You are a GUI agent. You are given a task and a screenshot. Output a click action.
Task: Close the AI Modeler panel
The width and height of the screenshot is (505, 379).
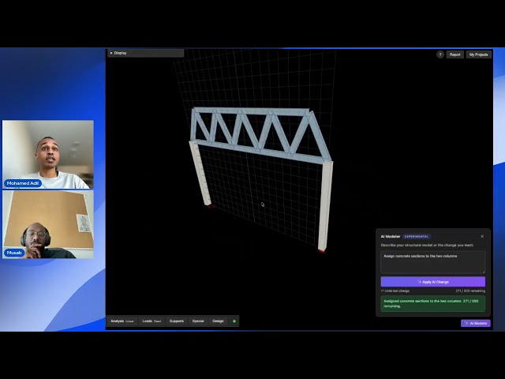click(482, 236)
